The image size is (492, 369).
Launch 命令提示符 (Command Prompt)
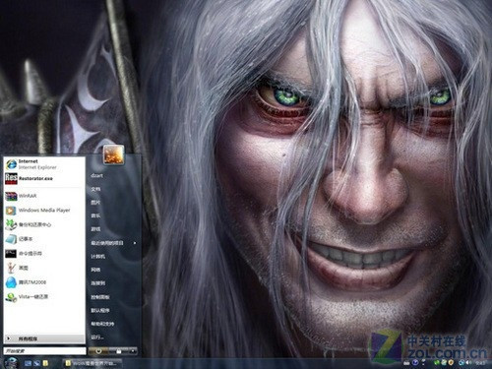click(44, 254)
